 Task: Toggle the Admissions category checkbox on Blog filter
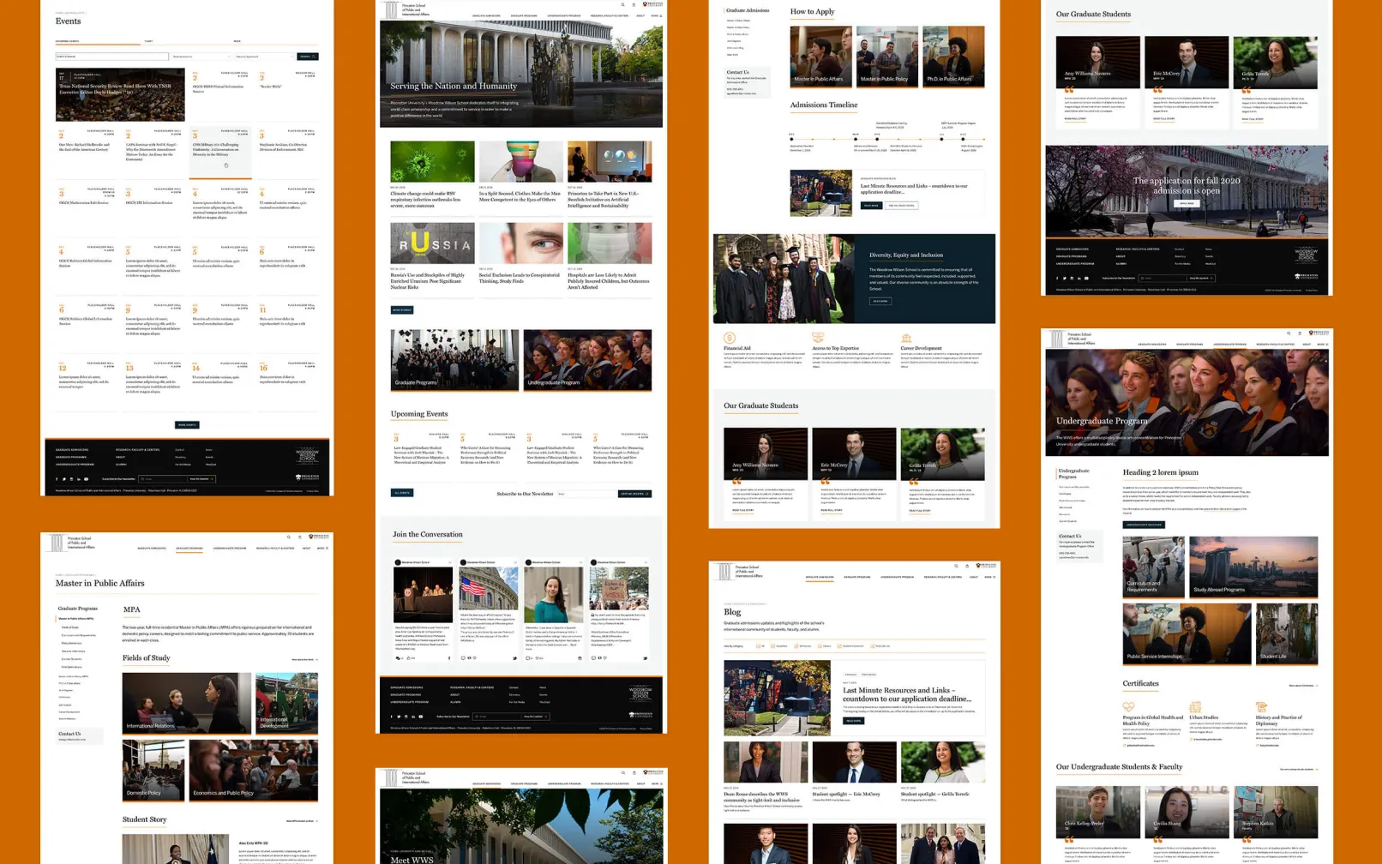[796, 646]
